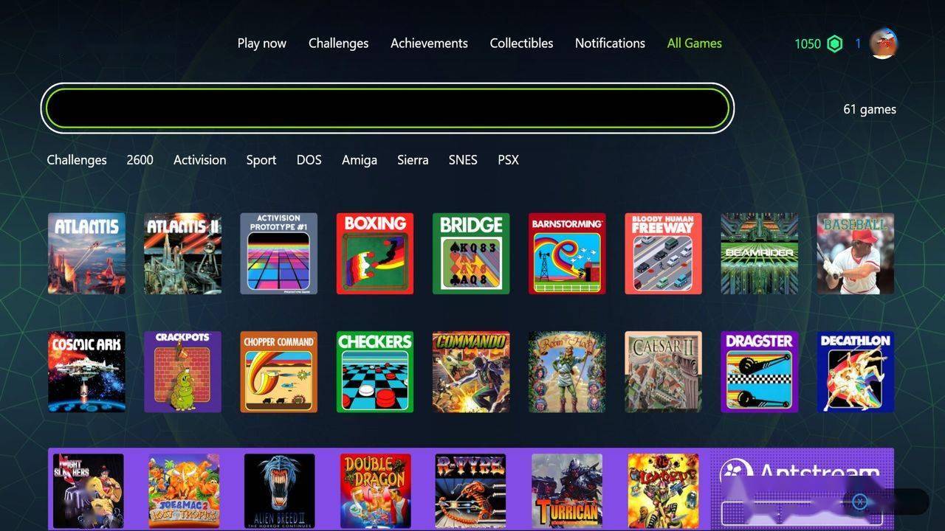This screenshot has height=531, width=945.
Task: Select the Double Dragon game tile
Action: tap(375, 490)
